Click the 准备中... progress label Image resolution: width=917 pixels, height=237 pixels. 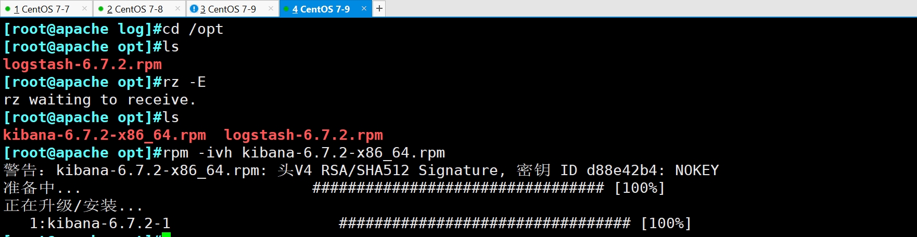tap(42, 188)
